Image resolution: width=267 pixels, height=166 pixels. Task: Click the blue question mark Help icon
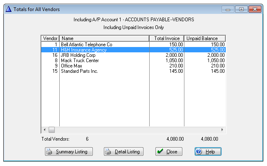click(x=199, y=152)
